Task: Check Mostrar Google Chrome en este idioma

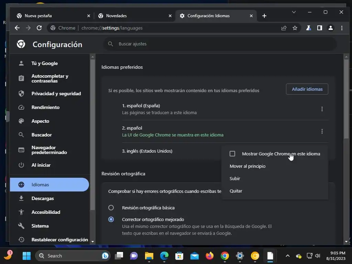Action: coord(232,154)
